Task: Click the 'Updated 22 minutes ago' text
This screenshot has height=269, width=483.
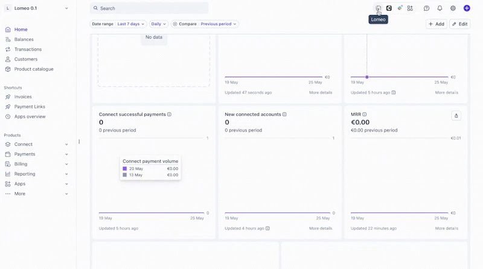Action: tap(374, 229)
